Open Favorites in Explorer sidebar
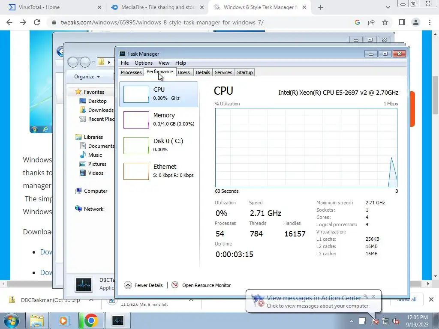439x329 pixels. coord(94,92)
